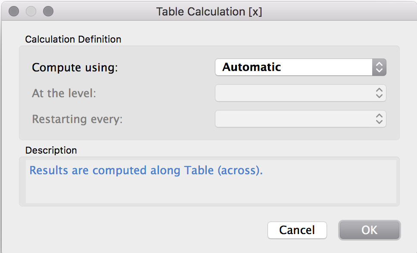Click the gray zoom window button
The width and height of the screenshot is (417, 253).
pos(48,11)
